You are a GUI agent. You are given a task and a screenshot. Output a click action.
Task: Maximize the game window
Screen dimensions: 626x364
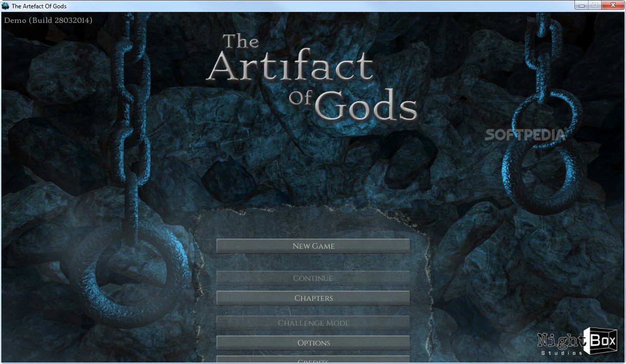pyautogui.click(x=594, y=5)
